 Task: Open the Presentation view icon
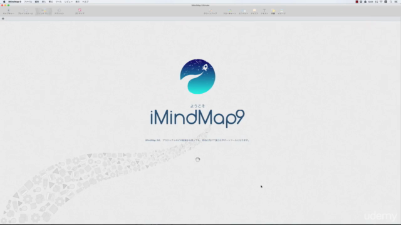click(x=59, y=11)
